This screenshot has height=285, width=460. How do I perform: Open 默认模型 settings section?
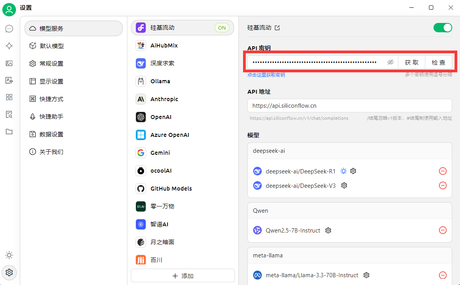(74, 46)
